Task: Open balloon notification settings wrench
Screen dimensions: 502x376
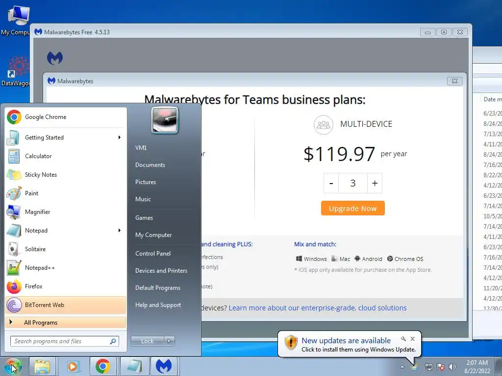Action: coord(403,339)
